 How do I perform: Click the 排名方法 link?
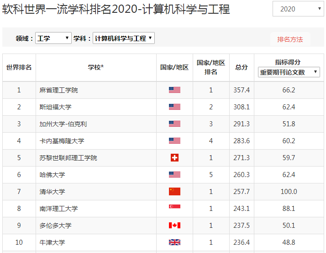point(290,39)
